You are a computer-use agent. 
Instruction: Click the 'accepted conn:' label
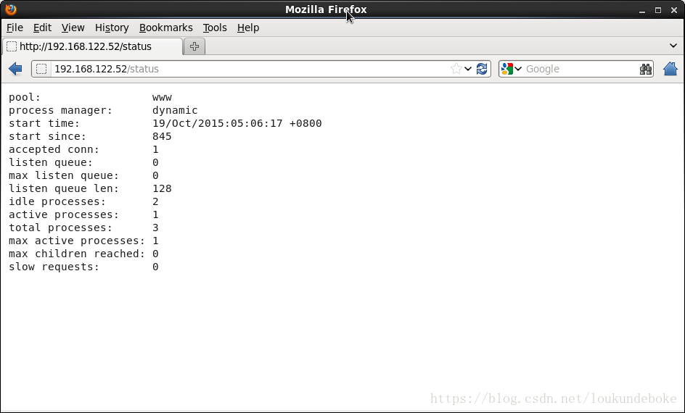(x=54, y=149)
